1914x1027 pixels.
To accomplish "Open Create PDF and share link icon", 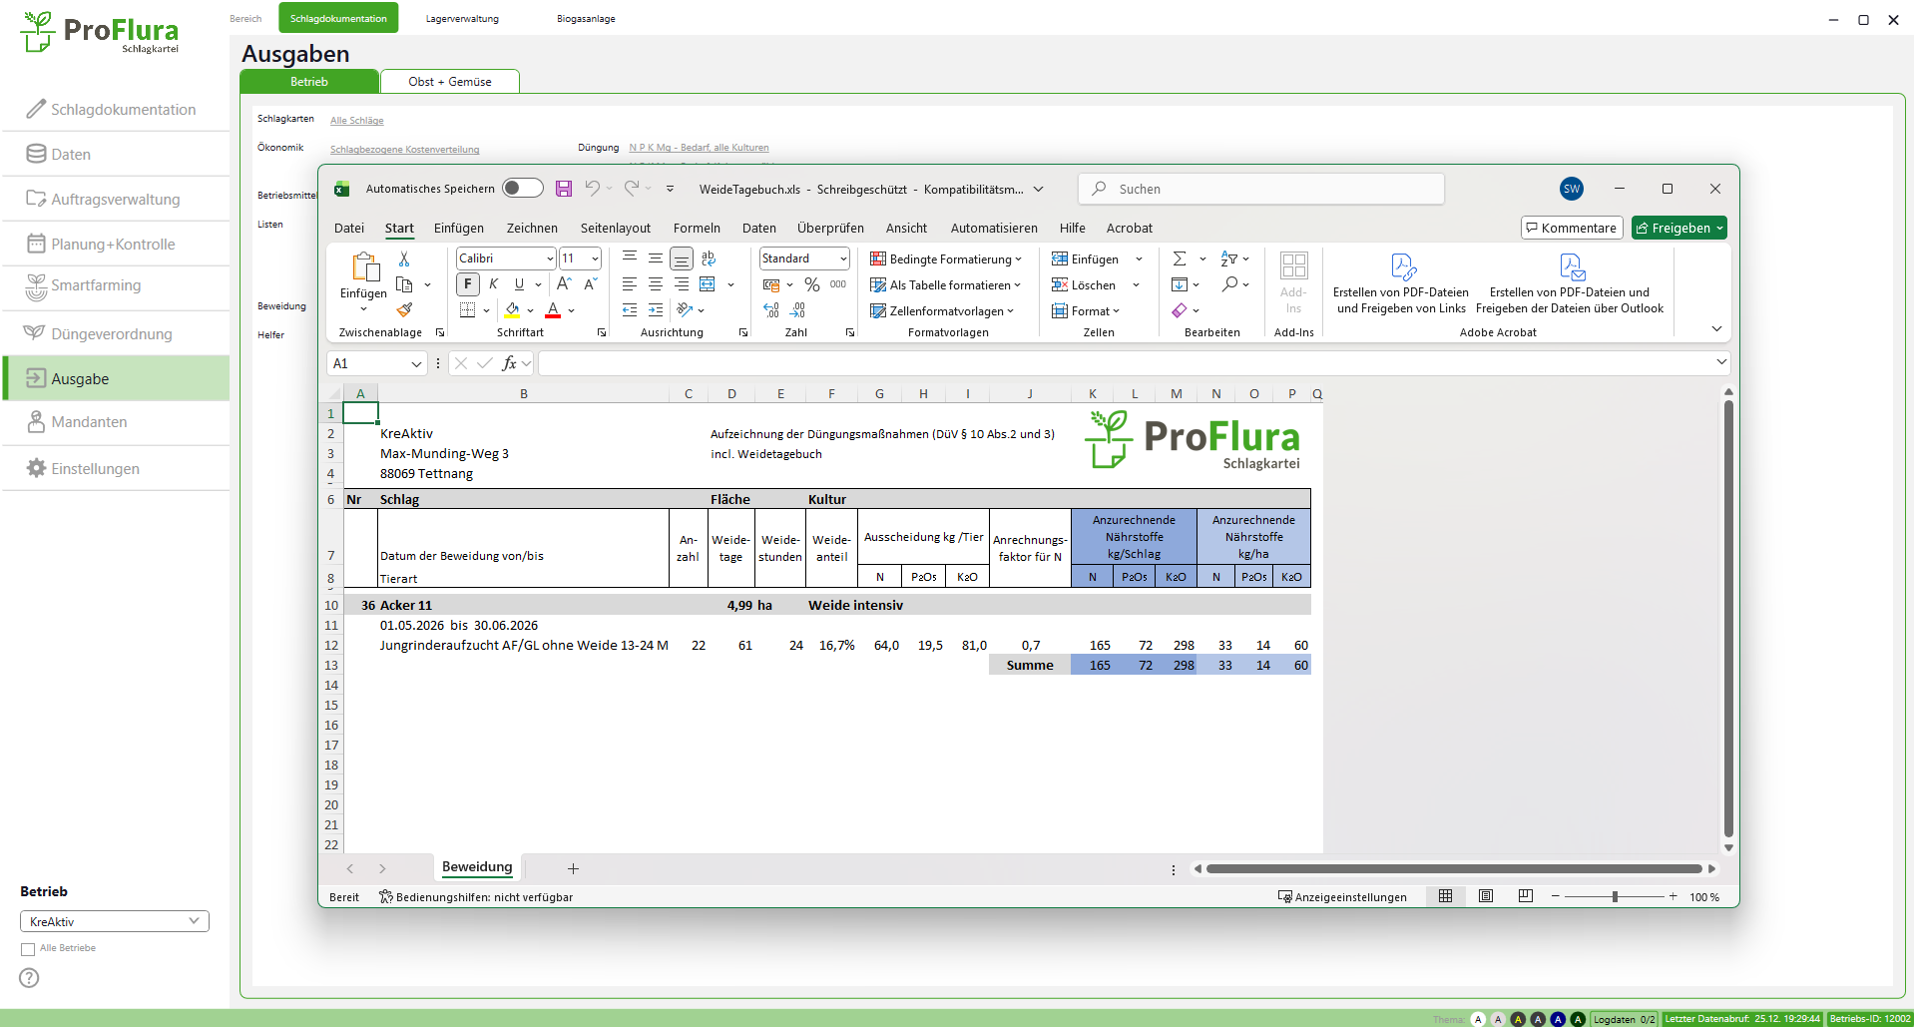I will tap(1402, 267).
